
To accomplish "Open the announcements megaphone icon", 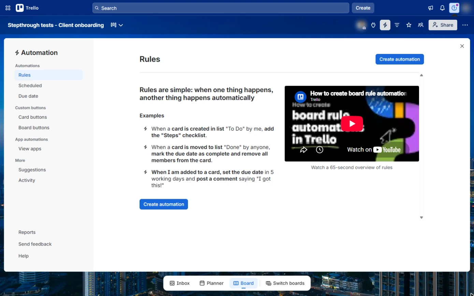I will 431,8.
